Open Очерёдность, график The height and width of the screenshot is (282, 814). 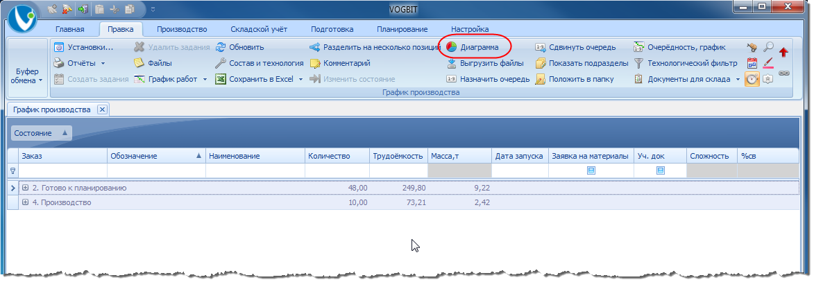pyautogui.click(x=679, y=47)
